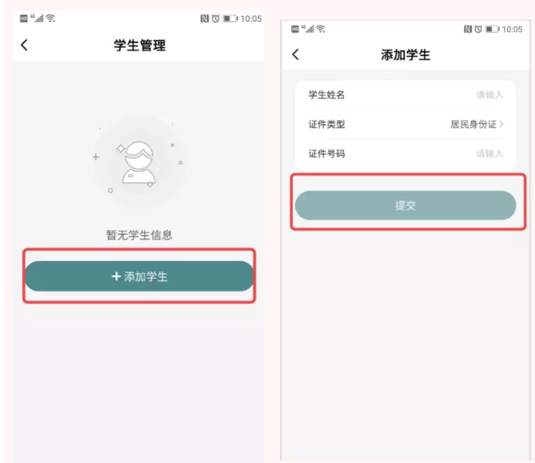Go back from the 添加学生 screen
Screen dimensions: 535x463
pyautogui.click(x=295, y=54)
